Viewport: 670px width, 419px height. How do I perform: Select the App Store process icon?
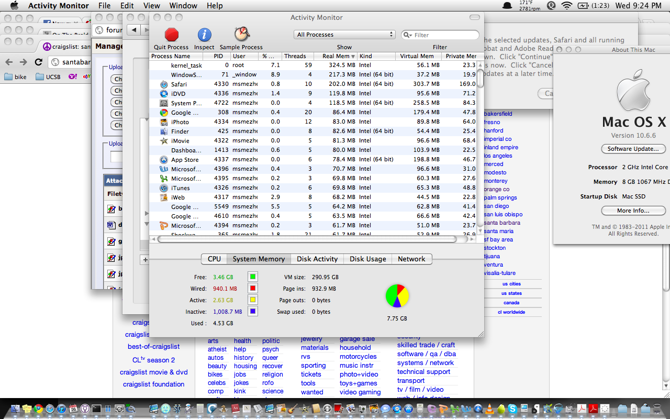pos(164,160)
